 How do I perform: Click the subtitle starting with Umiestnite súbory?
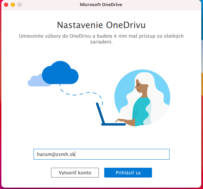101,39
